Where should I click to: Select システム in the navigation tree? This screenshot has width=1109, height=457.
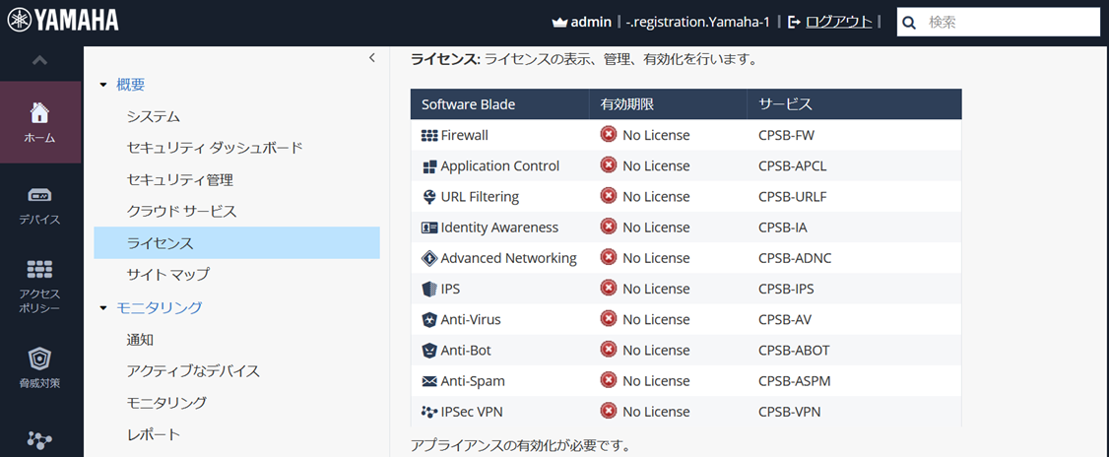pos(154,116)
